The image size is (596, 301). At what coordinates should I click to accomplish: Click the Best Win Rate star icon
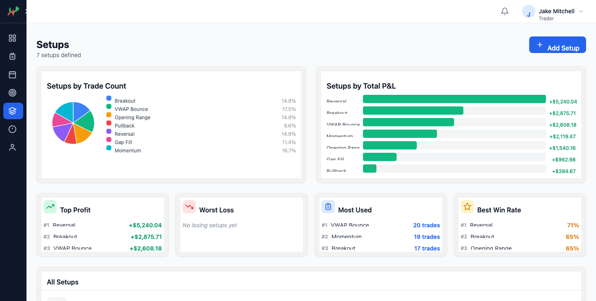pos(467,206)
